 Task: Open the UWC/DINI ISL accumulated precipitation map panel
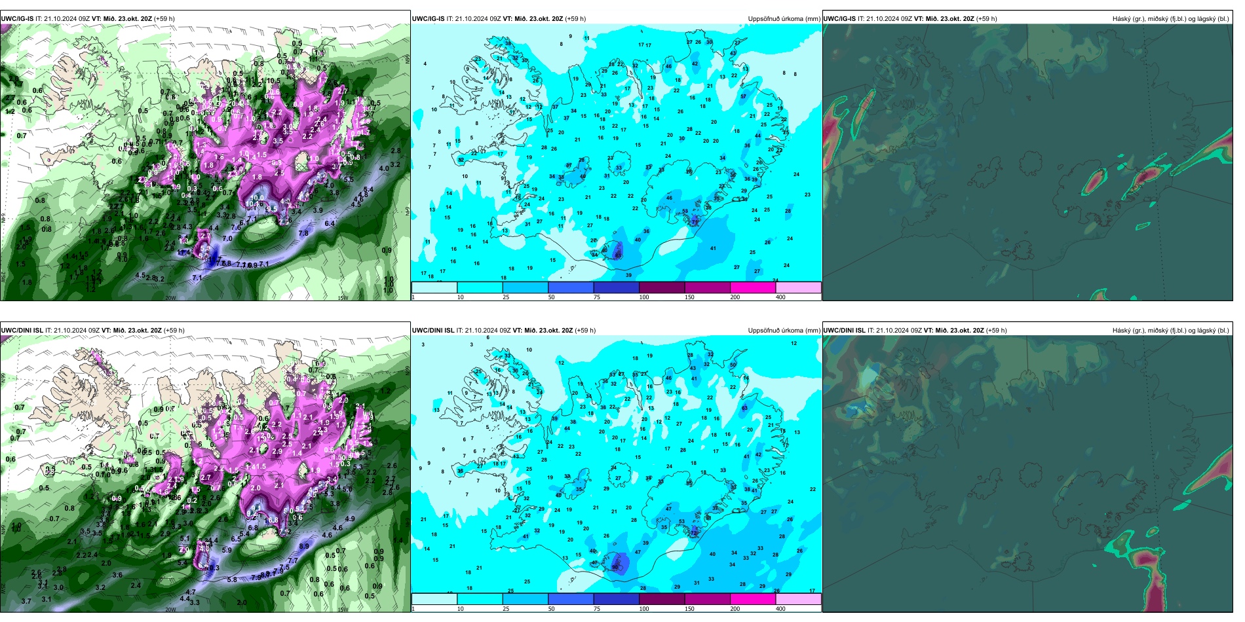616,465
